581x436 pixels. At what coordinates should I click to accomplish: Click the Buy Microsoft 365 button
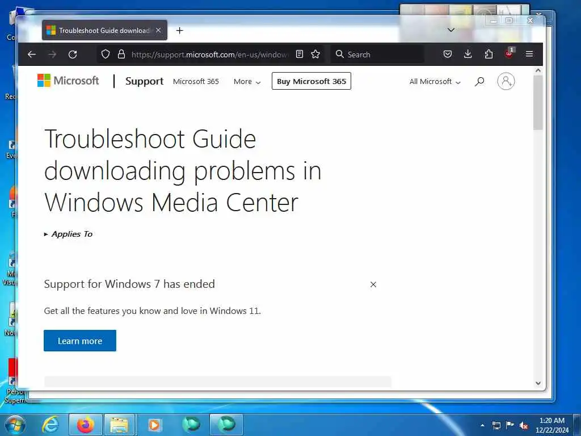point(311,81)
